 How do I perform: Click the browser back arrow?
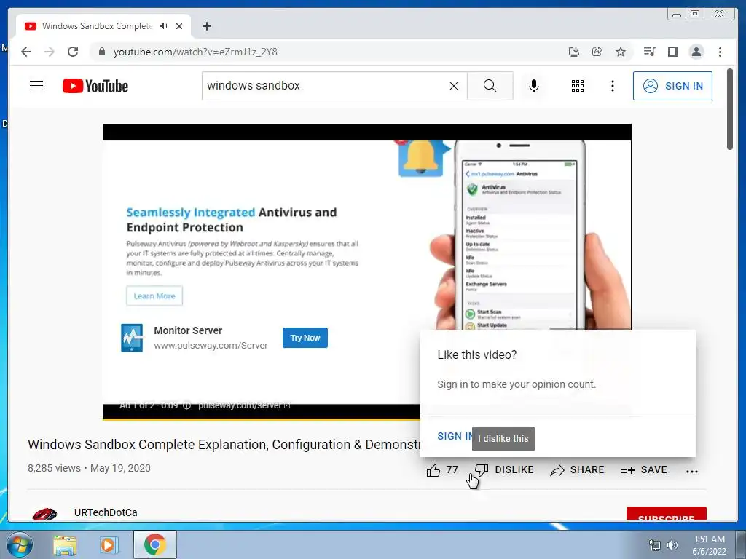click(x=26, y=52)
